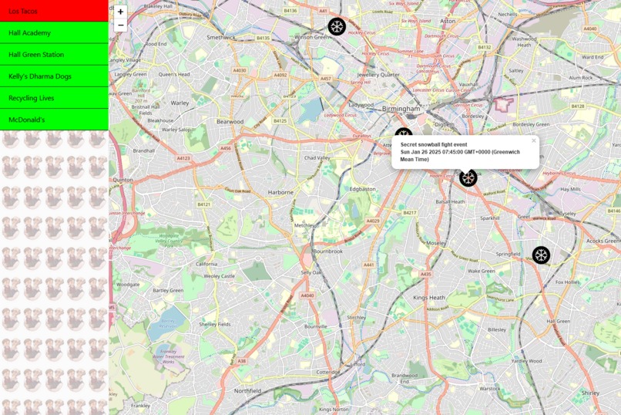Zoom in the map with plus button
Image resolution: width=621 pixels, height=415 pixels.
pyautogui.click(x=120, y=12)
